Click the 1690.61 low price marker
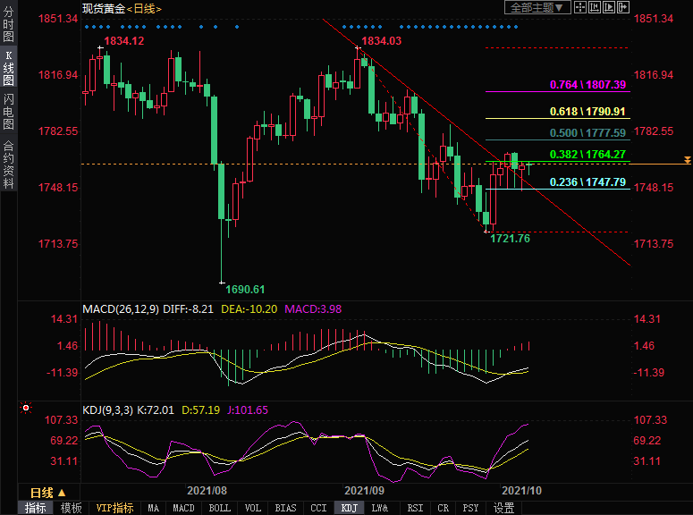693x515 pixels. 244,289
